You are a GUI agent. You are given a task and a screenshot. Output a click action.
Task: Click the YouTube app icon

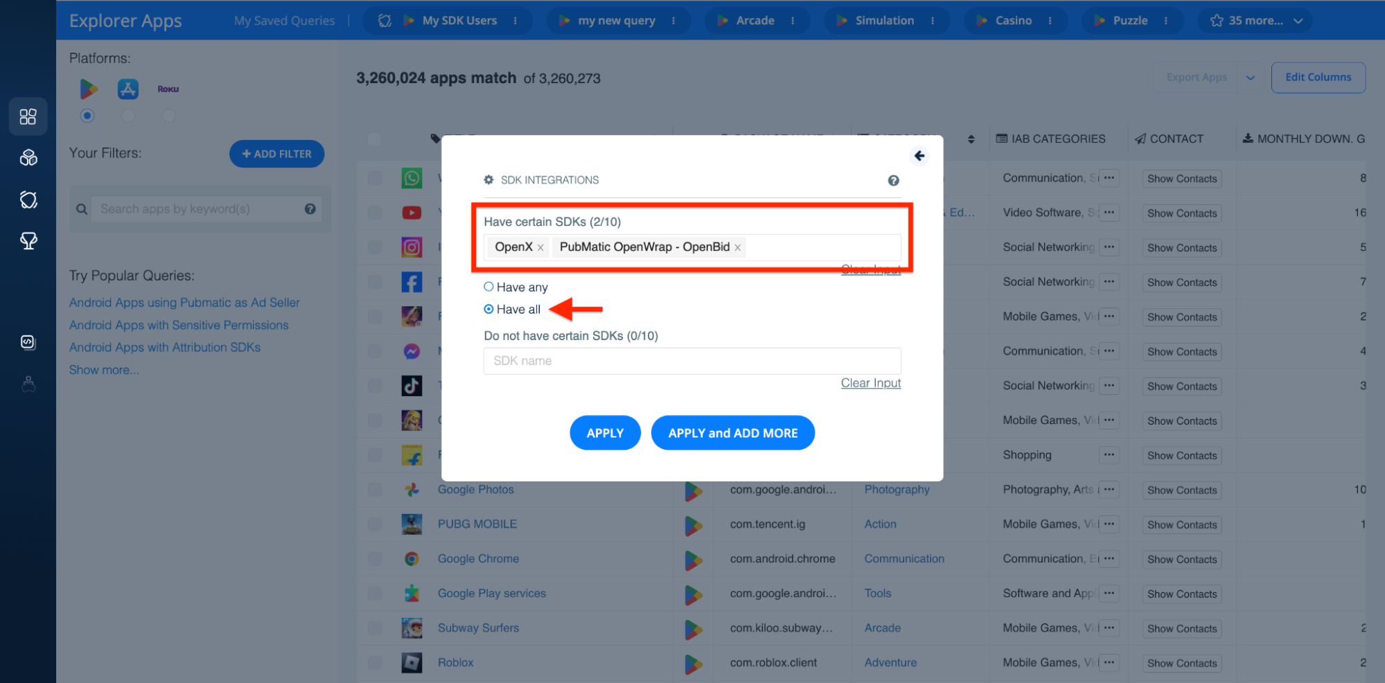(412, 213)
